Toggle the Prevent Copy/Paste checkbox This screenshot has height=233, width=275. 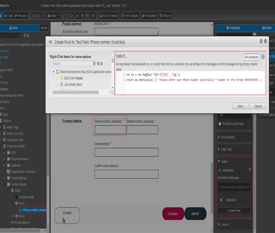(x=220, y=124)
